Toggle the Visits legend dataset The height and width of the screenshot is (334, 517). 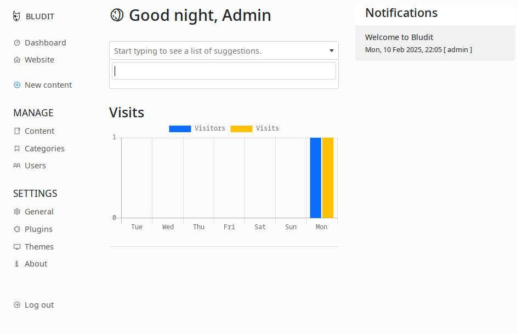click(x=254, y=128)
